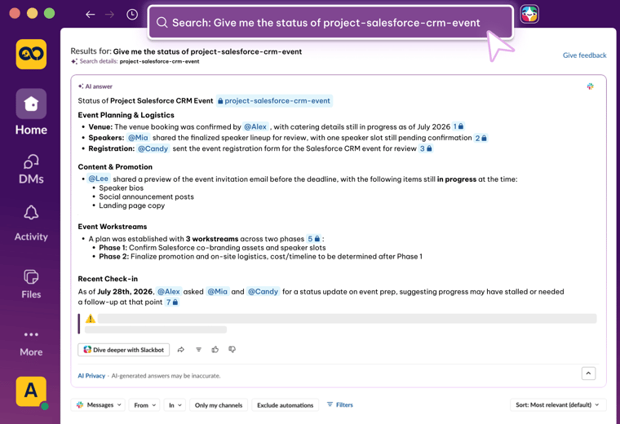The height and width of the screenshot is (424, 620).
Task: Open the From dropdown
Action: click(144, 405)
